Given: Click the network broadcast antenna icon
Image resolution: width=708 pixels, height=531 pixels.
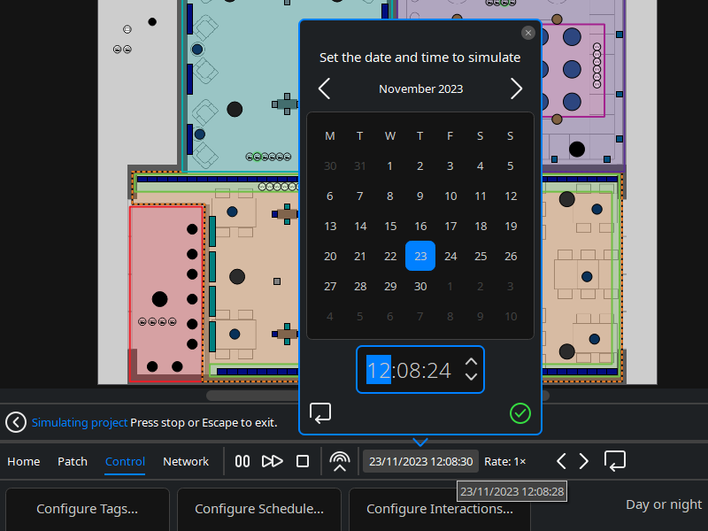Looking at the screenshot, I should (340, 461).
